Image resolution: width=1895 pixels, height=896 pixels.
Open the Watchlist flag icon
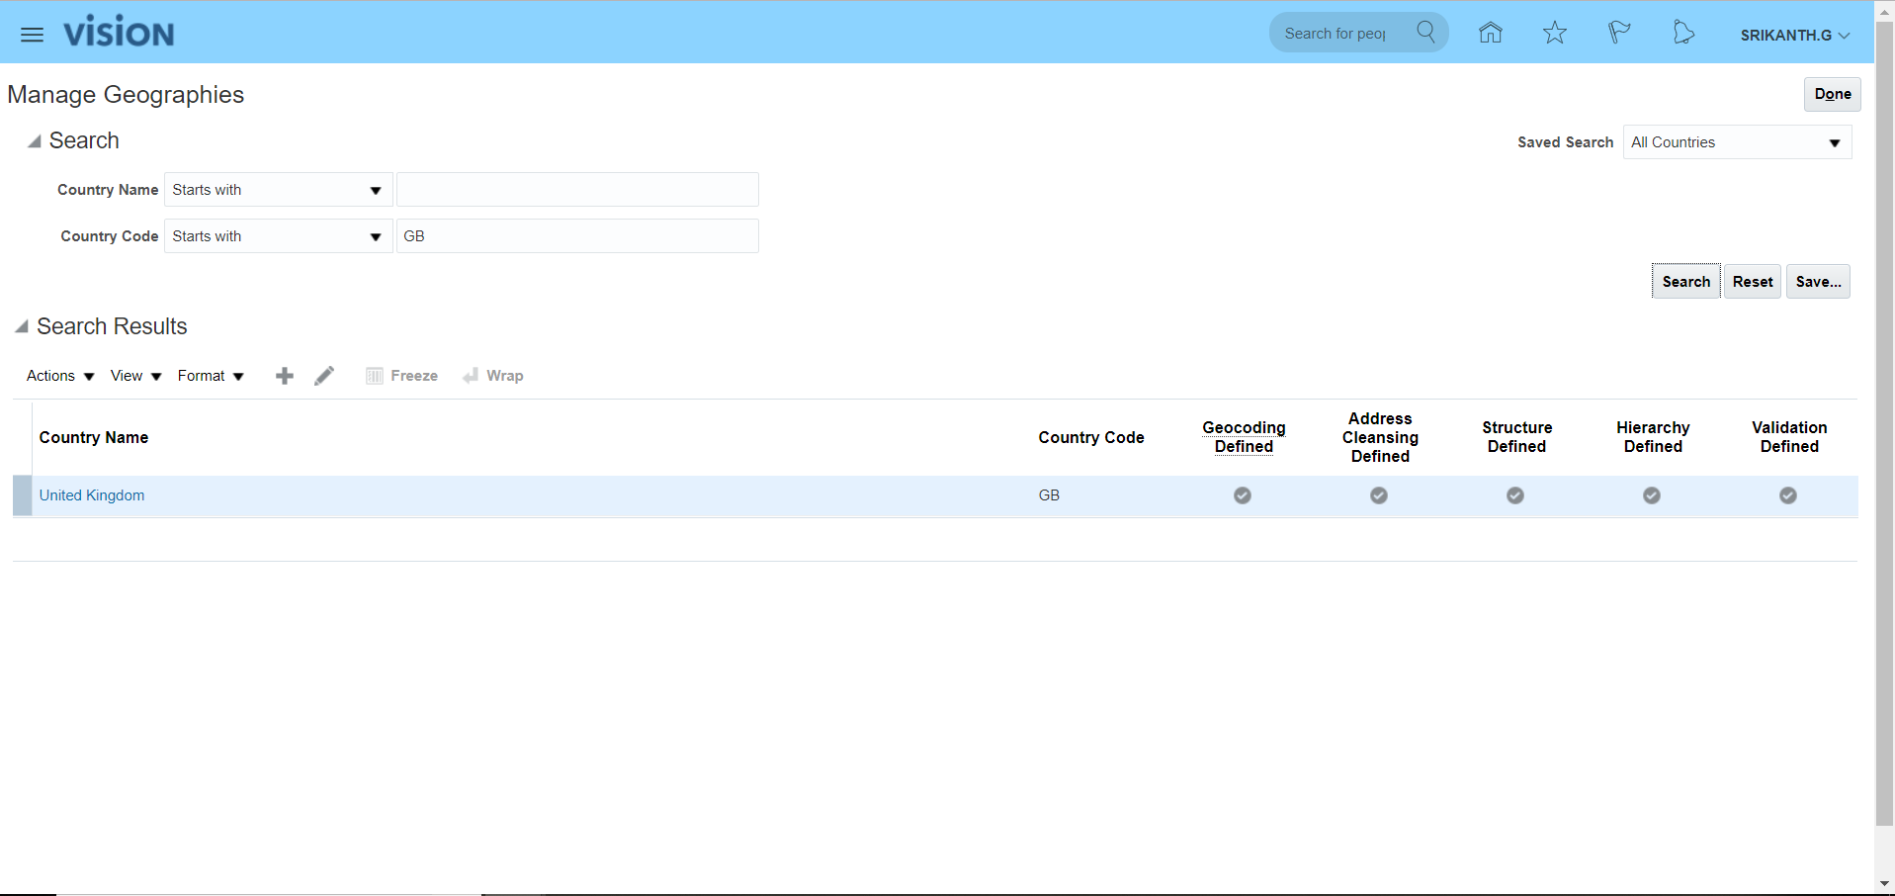[x=1618, y=34]
